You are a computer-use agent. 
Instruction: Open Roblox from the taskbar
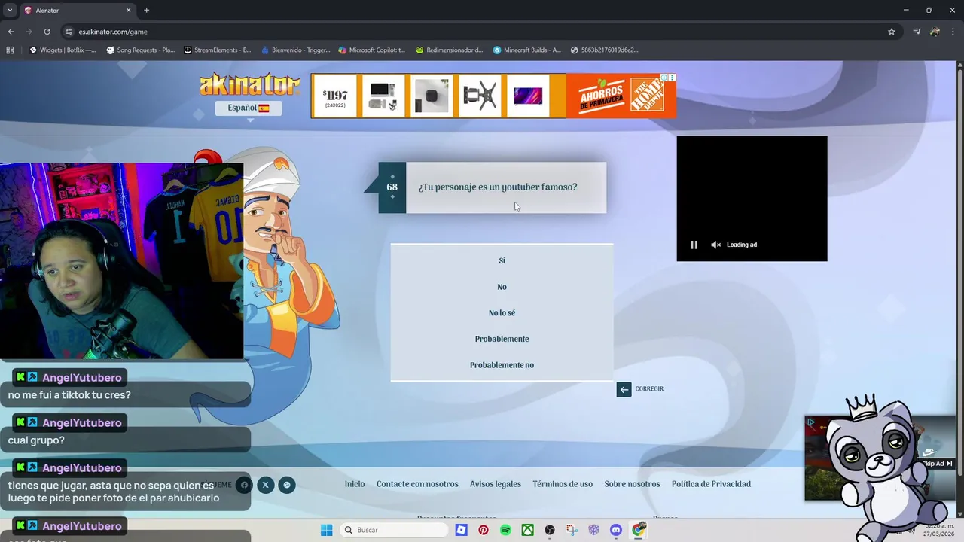click(x=461, y=530)
